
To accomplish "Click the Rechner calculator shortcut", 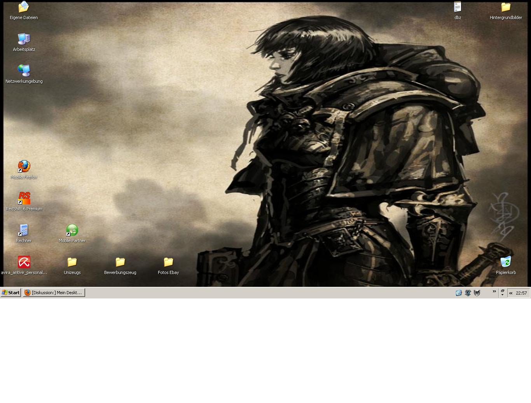I will (24, 230).
